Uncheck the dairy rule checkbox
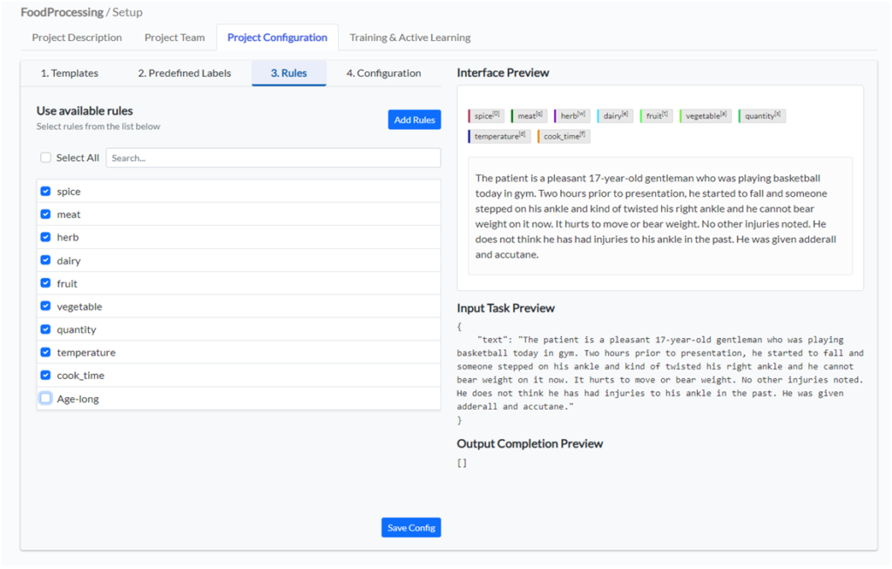Screen dimensions: 892x569 [x=45, y=260]
